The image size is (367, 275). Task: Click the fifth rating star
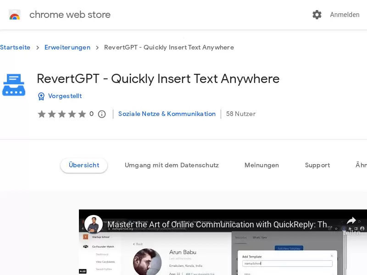tap(82, 114)
